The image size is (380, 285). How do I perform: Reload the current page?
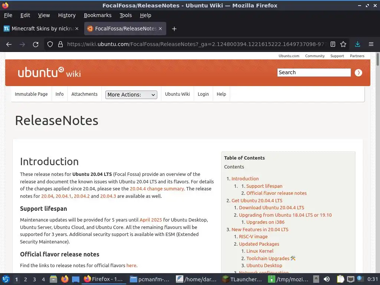[36, 45]
